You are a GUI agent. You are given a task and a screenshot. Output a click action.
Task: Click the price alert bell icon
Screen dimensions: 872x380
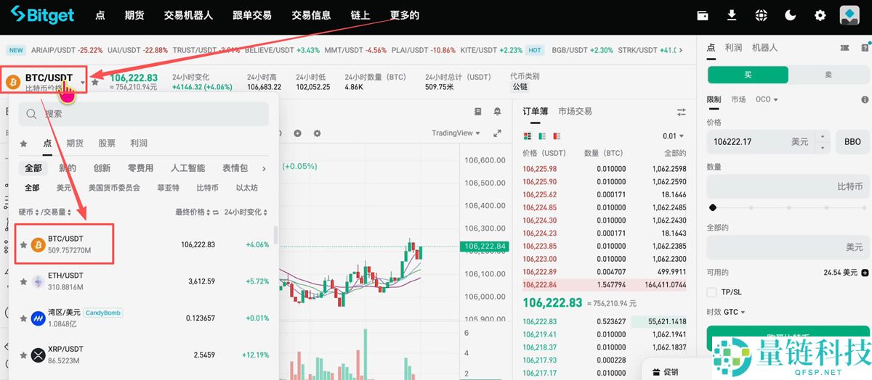(497, 112)
